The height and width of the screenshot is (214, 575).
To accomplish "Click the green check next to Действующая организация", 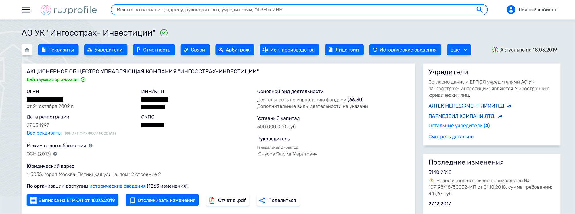I will pyautogui.click(x=83, y=80).
